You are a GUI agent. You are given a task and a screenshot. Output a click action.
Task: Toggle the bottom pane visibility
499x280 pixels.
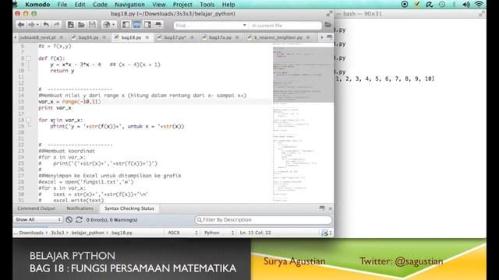137,25
